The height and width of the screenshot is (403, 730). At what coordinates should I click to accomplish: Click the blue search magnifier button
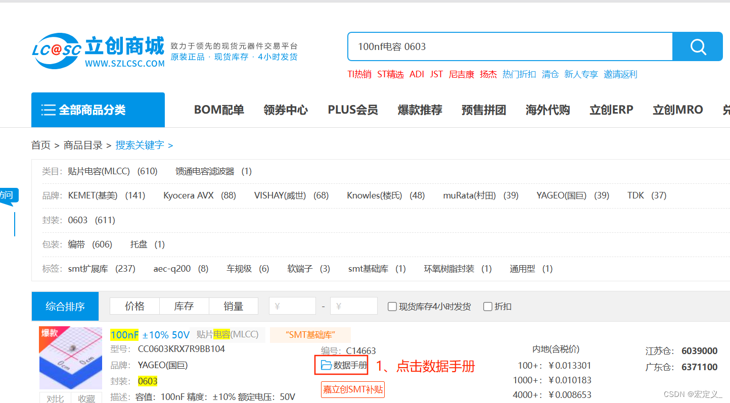698,46
